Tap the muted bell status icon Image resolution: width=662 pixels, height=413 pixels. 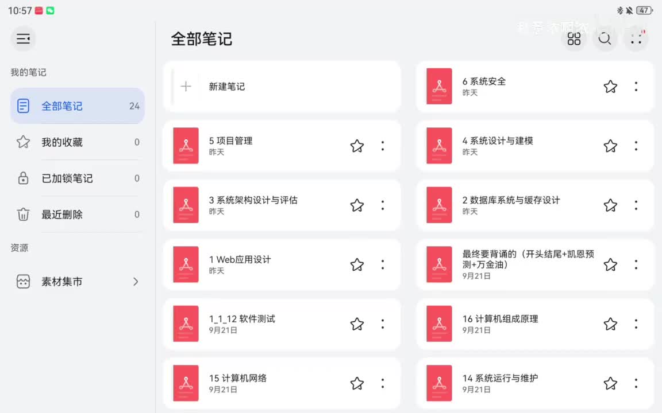[x=629, y=10]
